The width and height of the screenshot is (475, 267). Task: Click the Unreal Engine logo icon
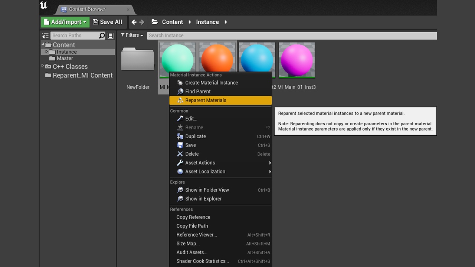coord(43,5)
